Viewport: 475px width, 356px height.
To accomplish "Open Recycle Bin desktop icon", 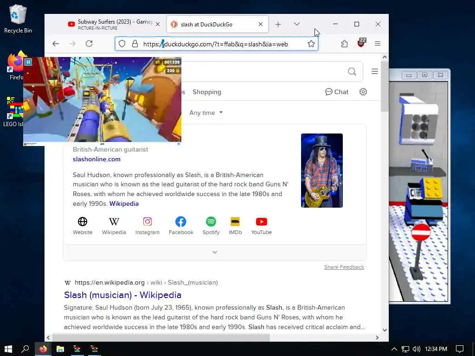I will (x=18, y=19).
